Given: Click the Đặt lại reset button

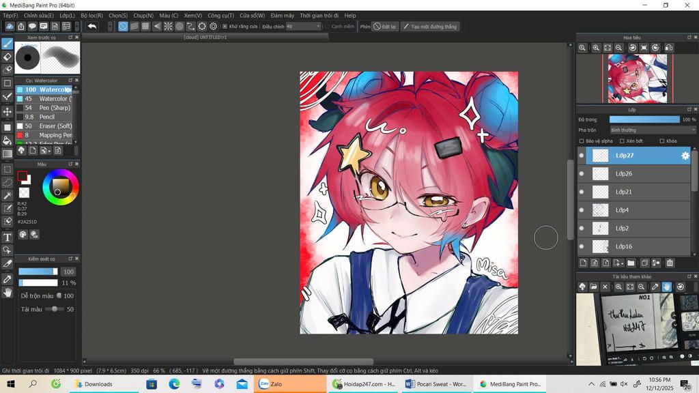Looking at the screenshot, I should pos(385,27).
